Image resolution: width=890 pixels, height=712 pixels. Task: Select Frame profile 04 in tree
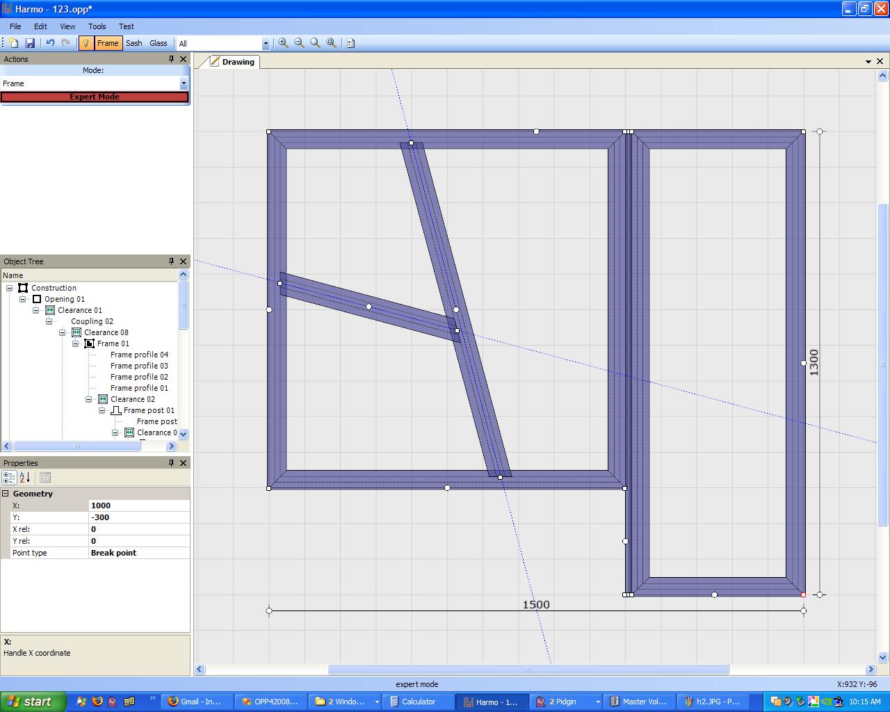tap(139, 355)
